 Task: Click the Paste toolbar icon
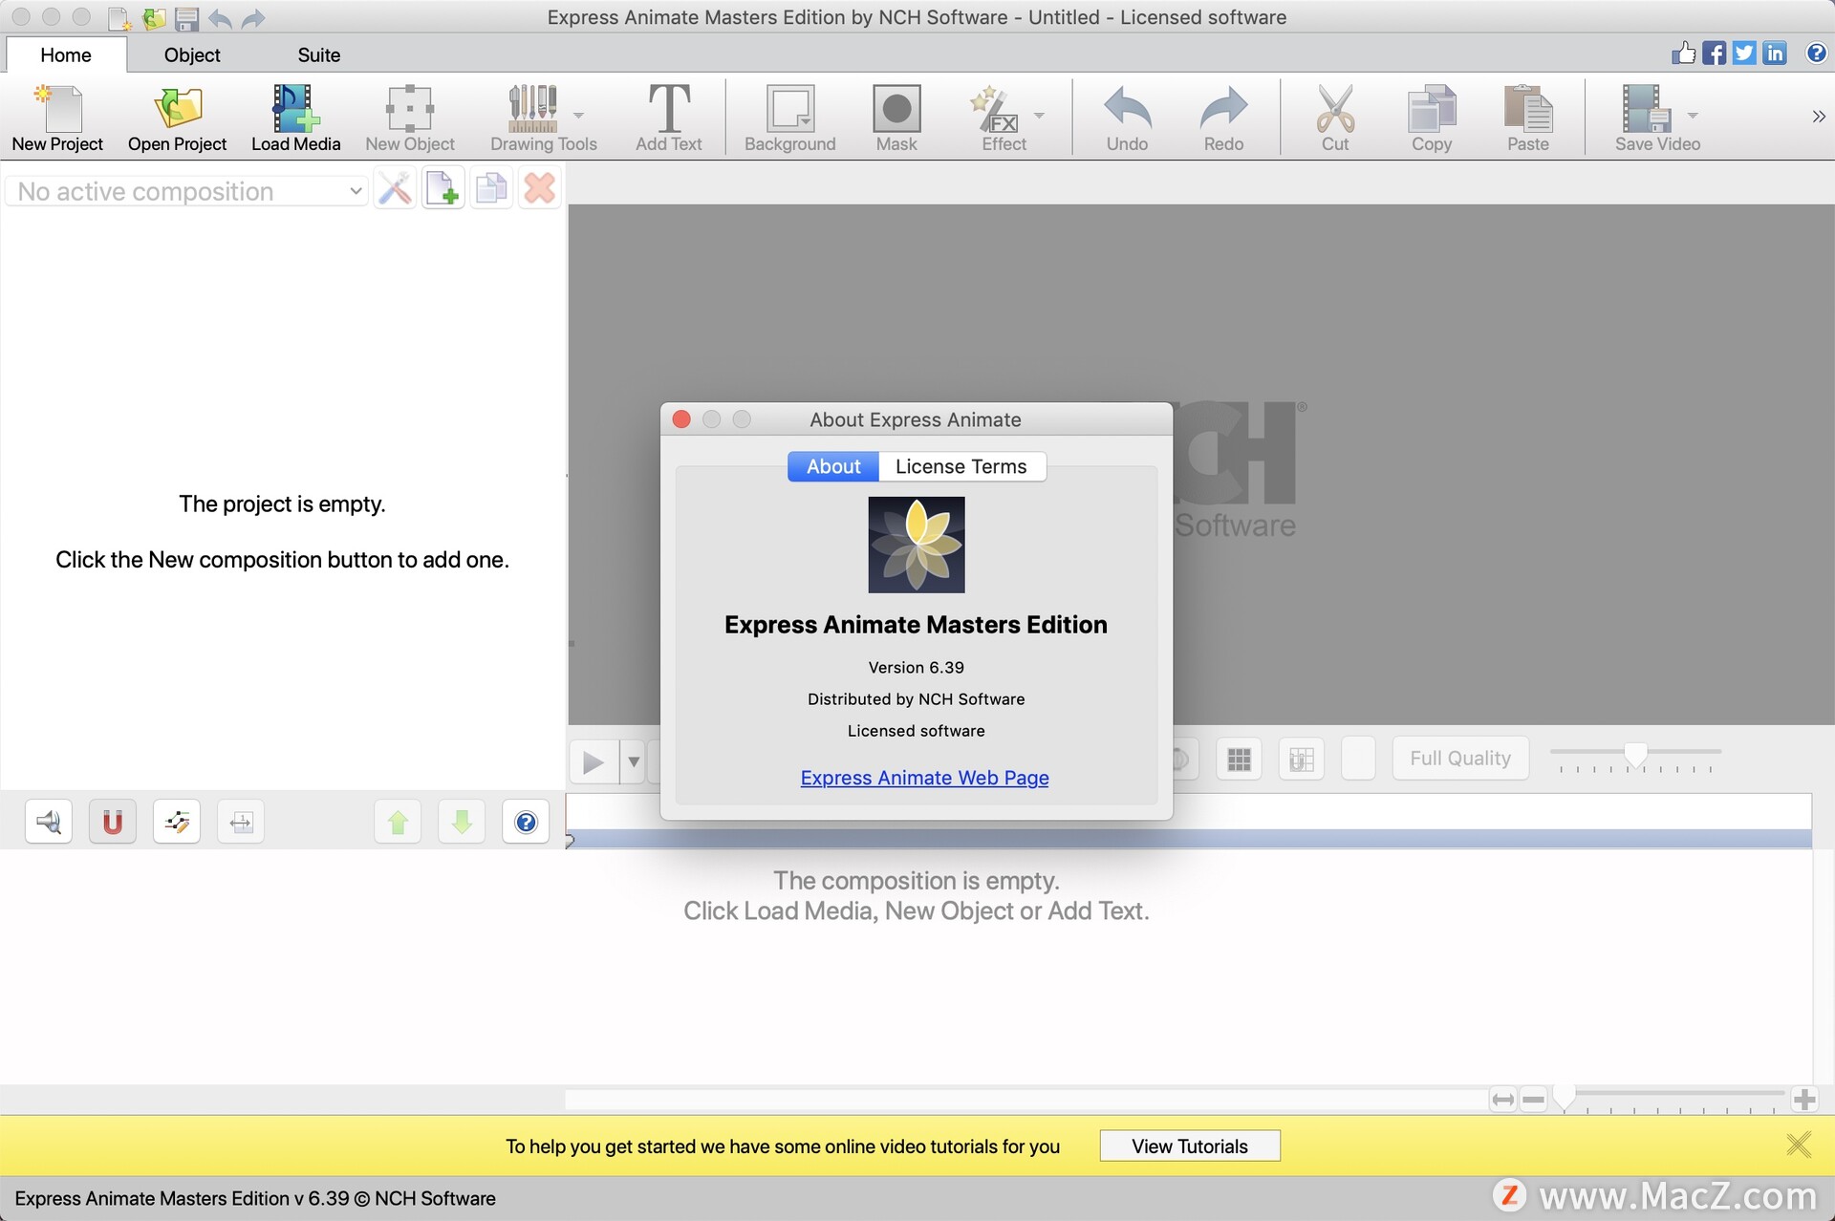click(x=1528, y=118)
